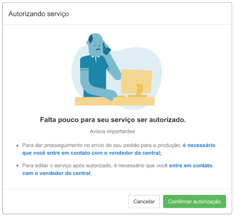Click the "Avisos importantes:" label

point(113,131)
